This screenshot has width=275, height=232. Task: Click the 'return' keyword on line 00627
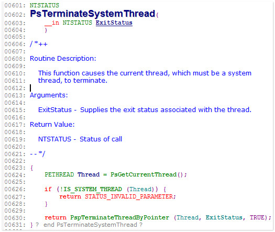point(70,196)
